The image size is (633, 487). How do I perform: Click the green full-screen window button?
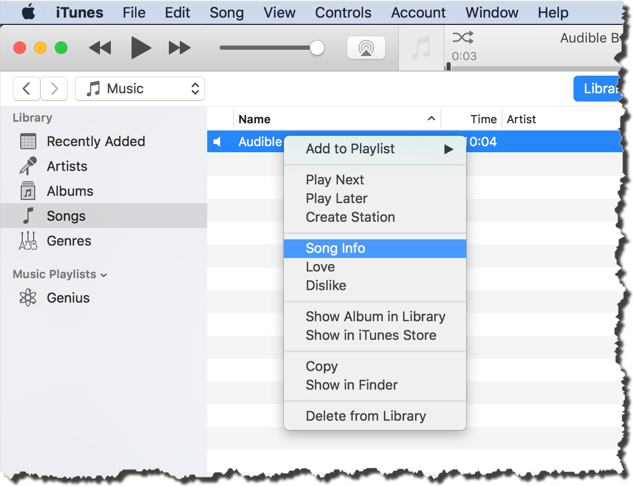61,48
